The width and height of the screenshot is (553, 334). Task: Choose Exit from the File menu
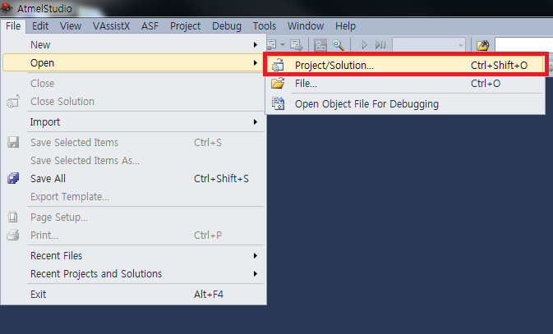tap(39, 295)
